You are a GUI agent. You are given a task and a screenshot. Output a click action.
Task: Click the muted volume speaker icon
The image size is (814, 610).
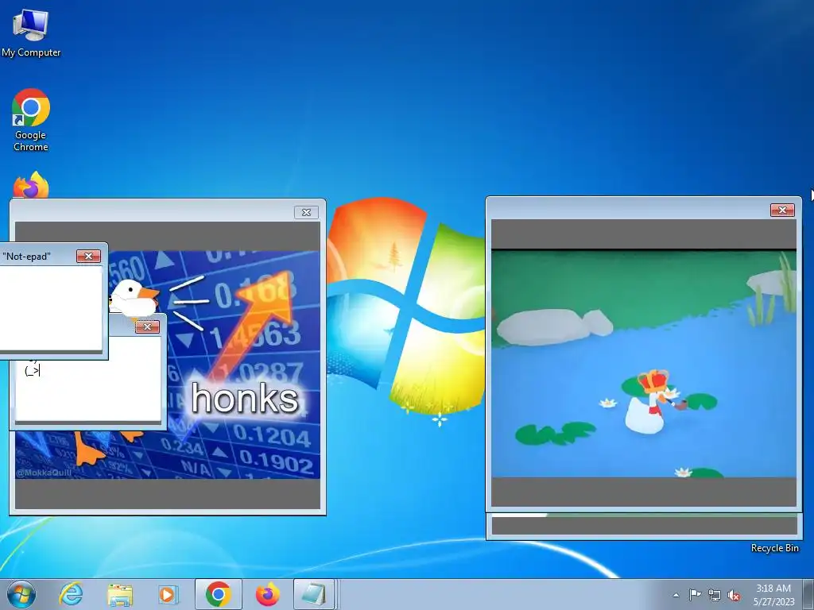tap(734, 595)
